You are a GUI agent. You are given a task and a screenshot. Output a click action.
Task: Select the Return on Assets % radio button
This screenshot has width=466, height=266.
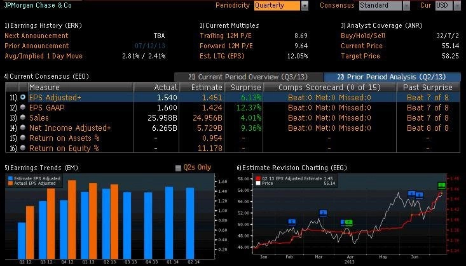pos(23,138)
